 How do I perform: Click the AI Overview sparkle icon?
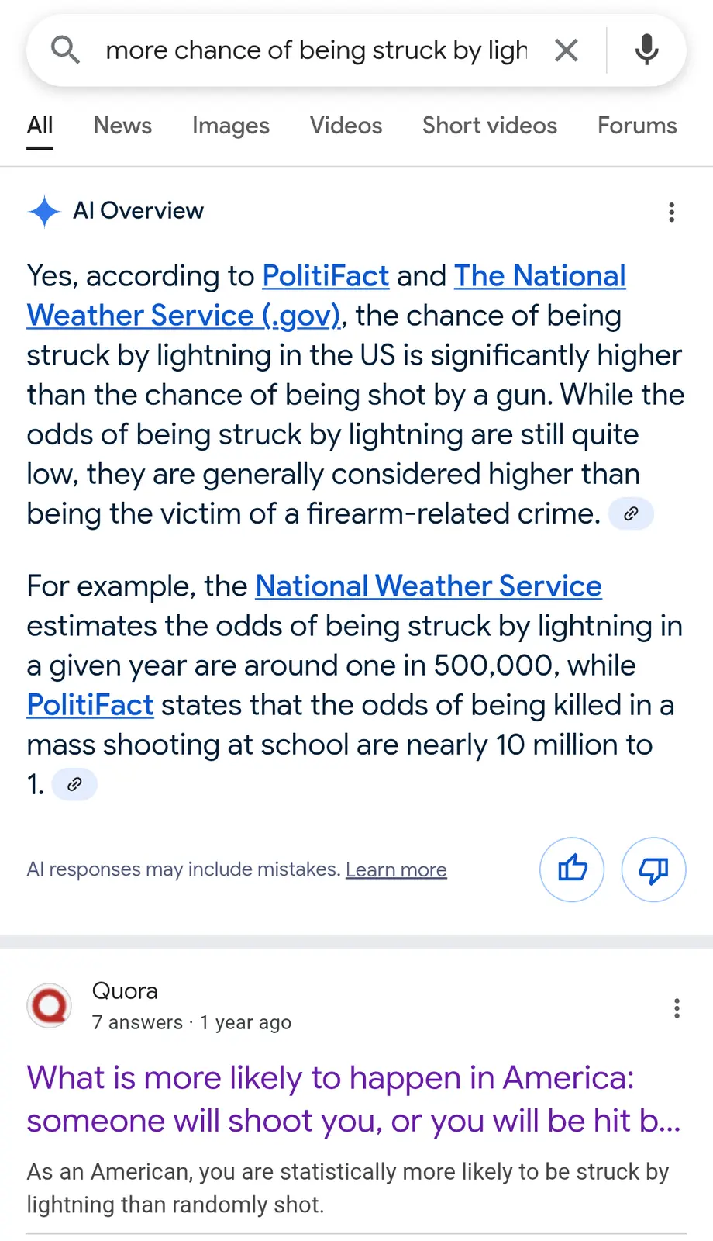click(44, 211)
